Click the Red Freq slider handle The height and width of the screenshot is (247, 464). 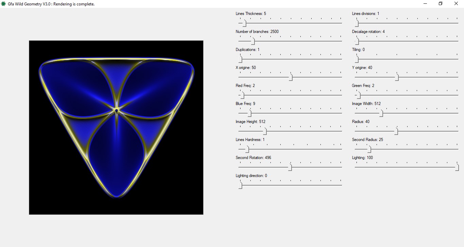coord(242,95)
